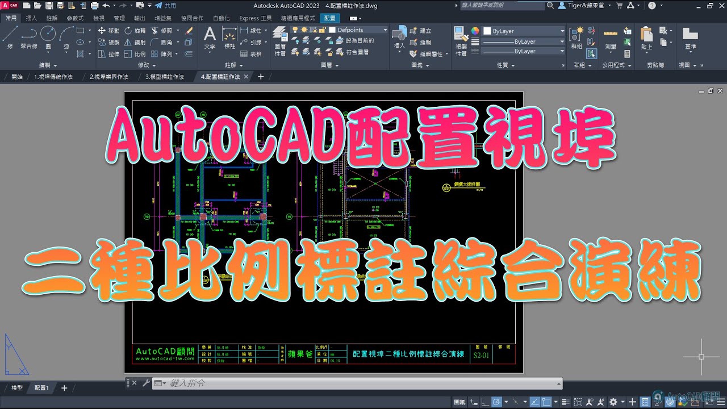This screenshot has width=727, height=409.
Task: Select the Dimension (標註) tool
Action: (x=229, y=39)
